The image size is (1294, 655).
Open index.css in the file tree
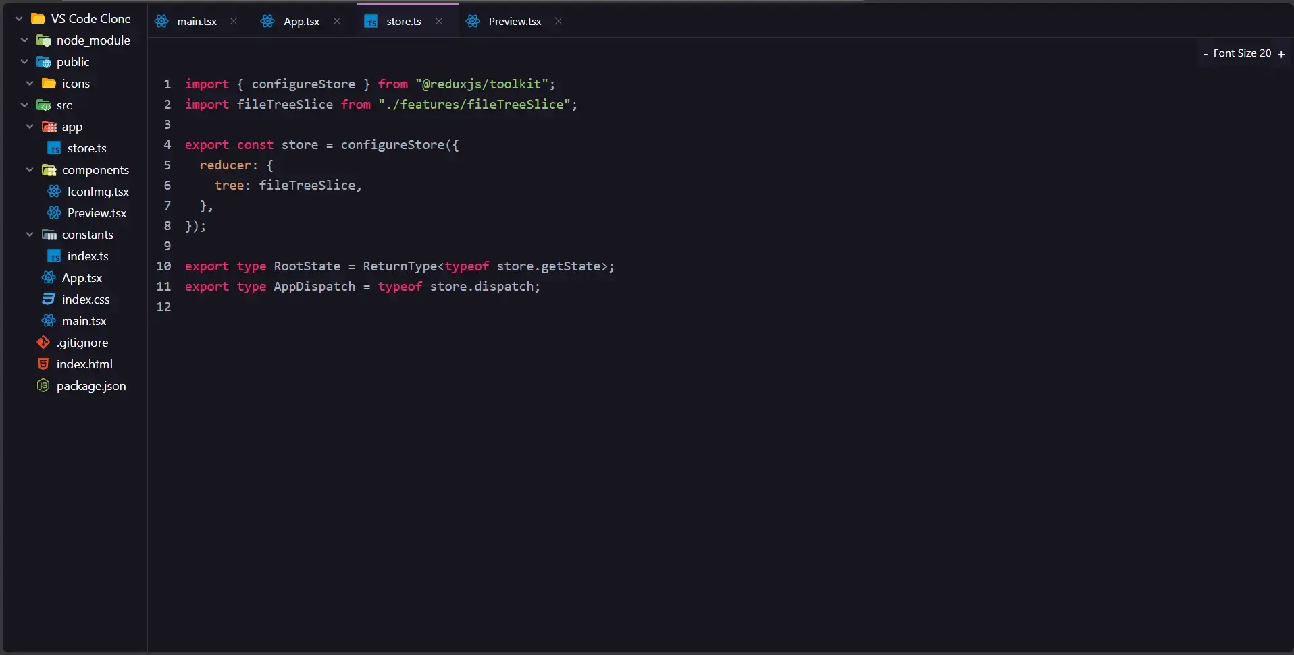[86, 300]
